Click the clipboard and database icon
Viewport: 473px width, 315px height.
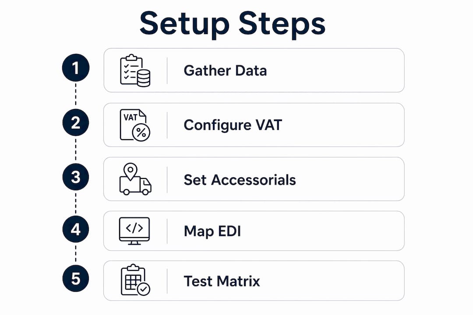pyautogui.click(x=135, y=70)
